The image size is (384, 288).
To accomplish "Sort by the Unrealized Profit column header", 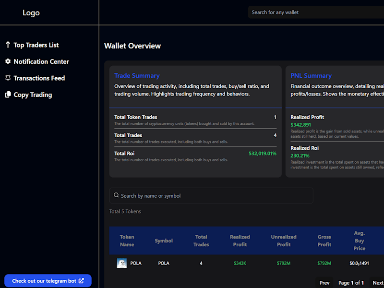I will [x=284, y=241].
